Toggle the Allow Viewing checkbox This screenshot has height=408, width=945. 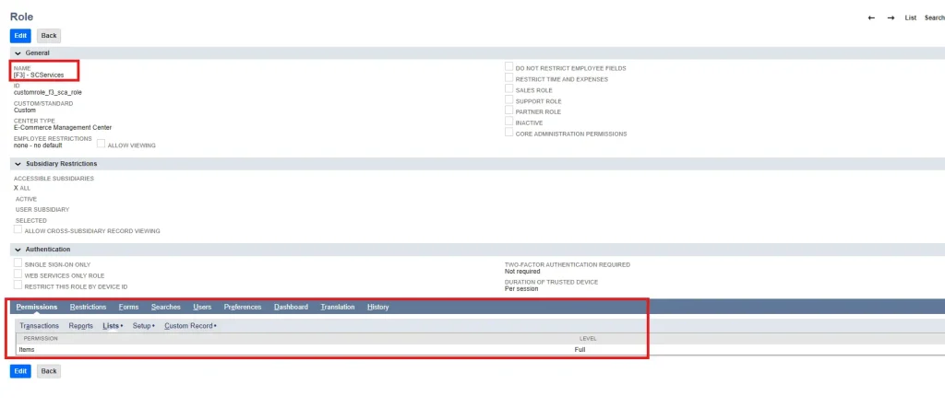click(102, 144)
